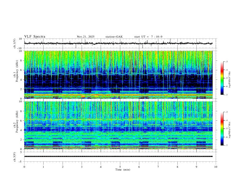Screen dimensions: 243x187
Task: Click the "9" time axis tick label
Action: pos(196,167)
